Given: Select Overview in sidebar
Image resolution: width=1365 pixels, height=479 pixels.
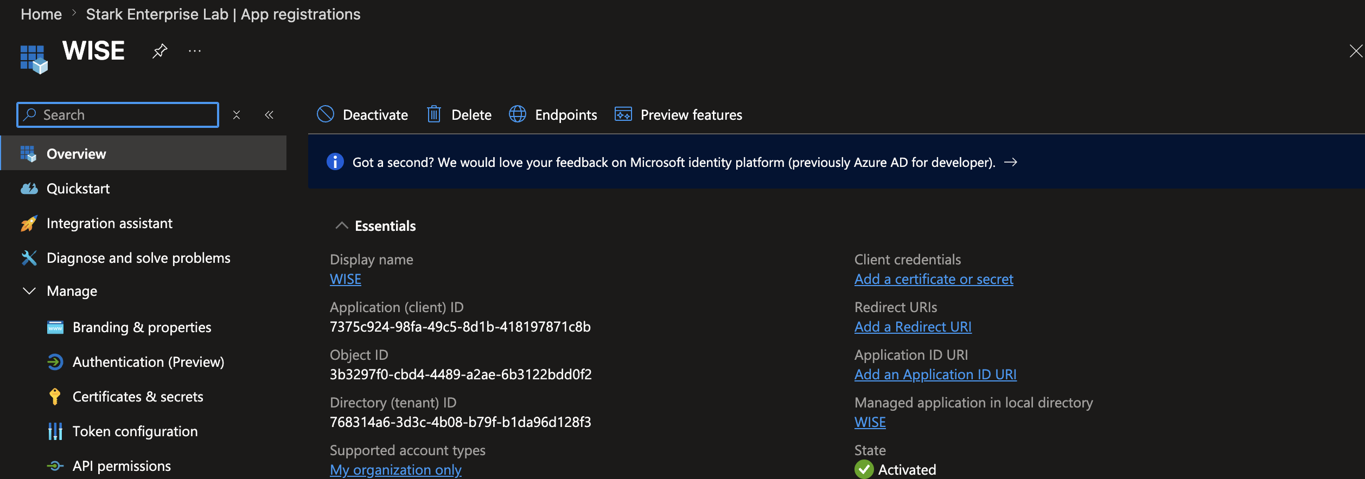Looking at the screenshot, I should click(x=144, y=153).
